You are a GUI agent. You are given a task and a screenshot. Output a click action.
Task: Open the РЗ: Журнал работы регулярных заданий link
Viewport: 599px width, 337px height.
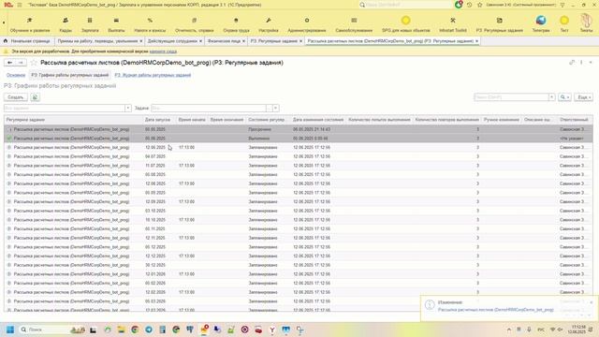(153, 75)
